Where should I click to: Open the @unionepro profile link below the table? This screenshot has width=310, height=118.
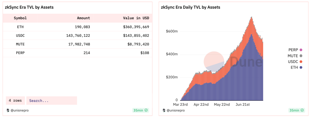coord(19,110)
